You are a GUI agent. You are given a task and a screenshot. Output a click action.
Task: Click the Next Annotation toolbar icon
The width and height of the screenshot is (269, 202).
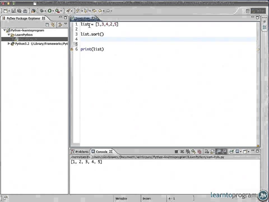(78, 11)
